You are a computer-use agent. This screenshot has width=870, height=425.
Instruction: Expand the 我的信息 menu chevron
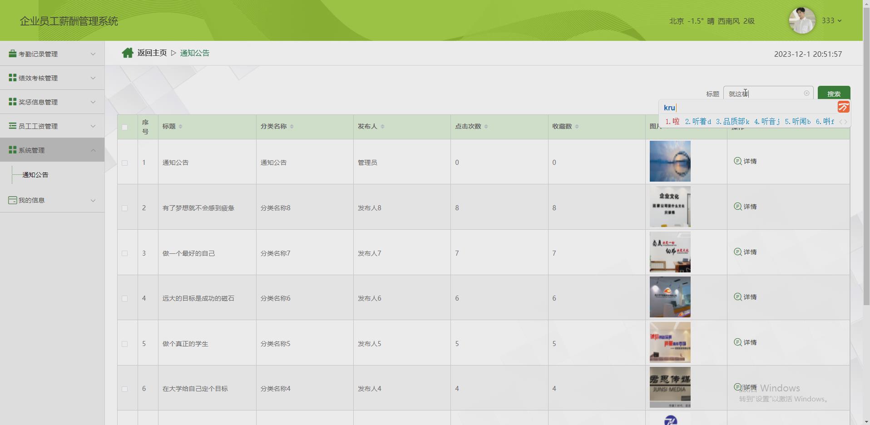coord(93,200)
